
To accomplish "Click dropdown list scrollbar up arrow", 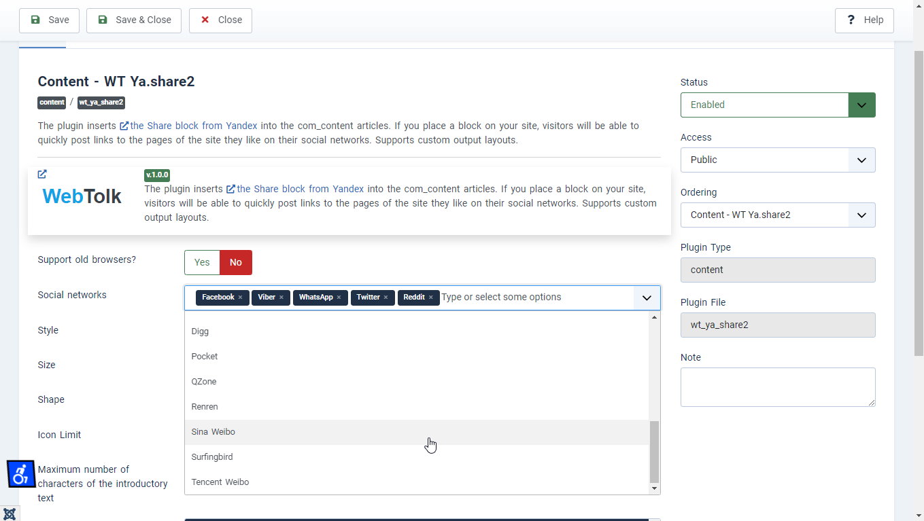I will [x=655, y=317].
